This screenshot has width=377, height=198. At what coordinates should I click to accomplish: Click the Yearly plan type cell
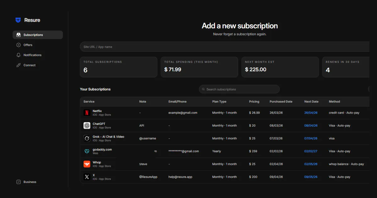point(217,151)
